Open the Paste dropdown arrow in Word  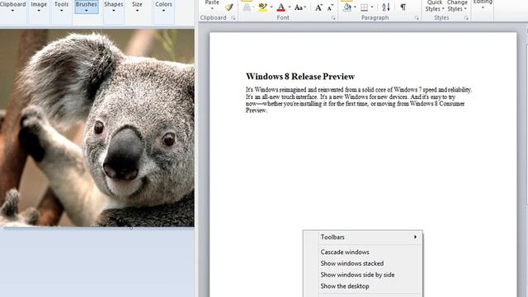(x=212, y=9)
